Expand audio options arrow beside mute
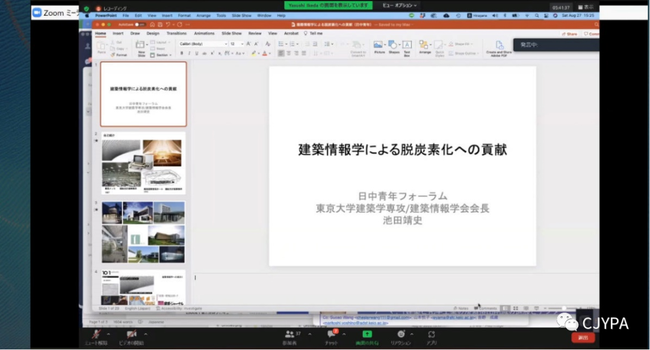This screenshot has width=650, height=350. point(108,334)
